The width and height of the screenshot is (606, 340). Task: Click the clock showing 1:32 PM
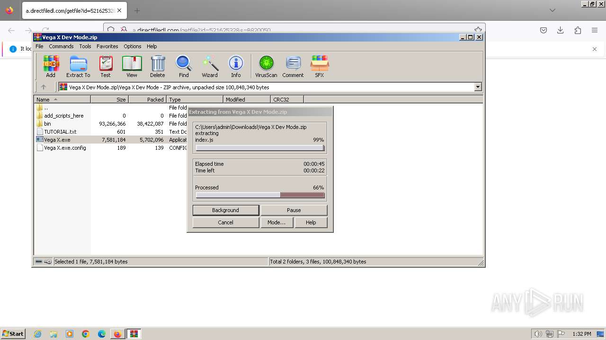click(x=582, y=334)
